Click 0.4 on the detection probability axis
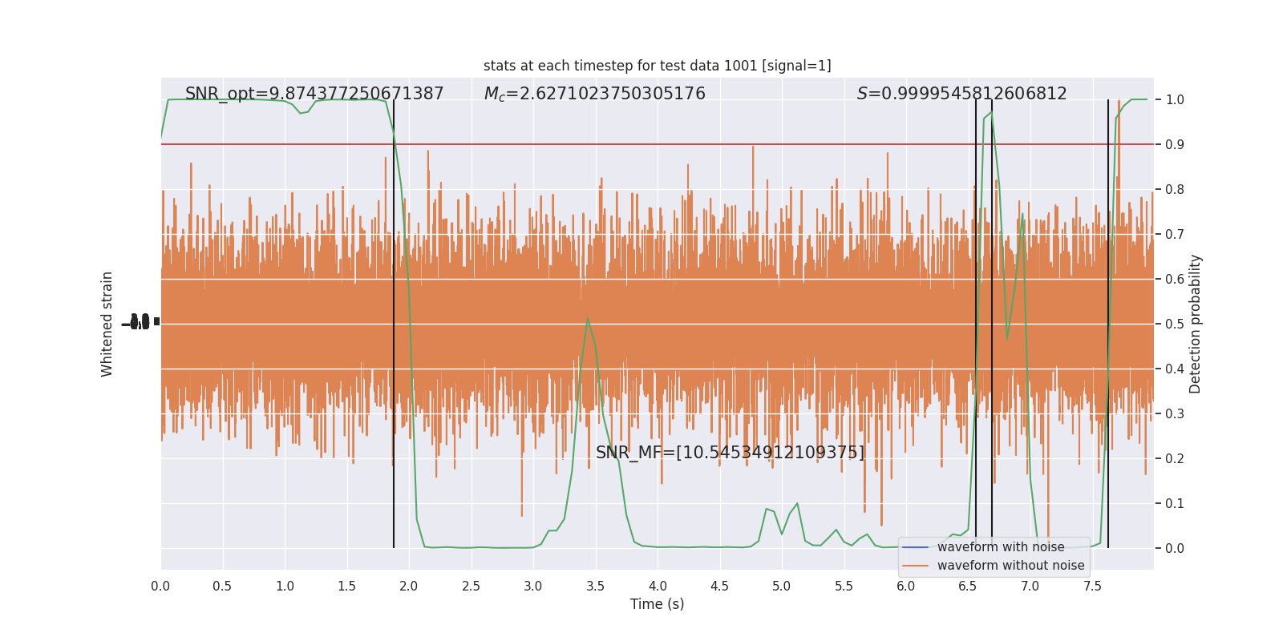1283x641 pixels. 1175,369
